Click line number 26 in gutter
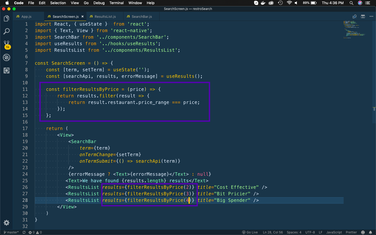376x235 pixels. coord(25,187)
